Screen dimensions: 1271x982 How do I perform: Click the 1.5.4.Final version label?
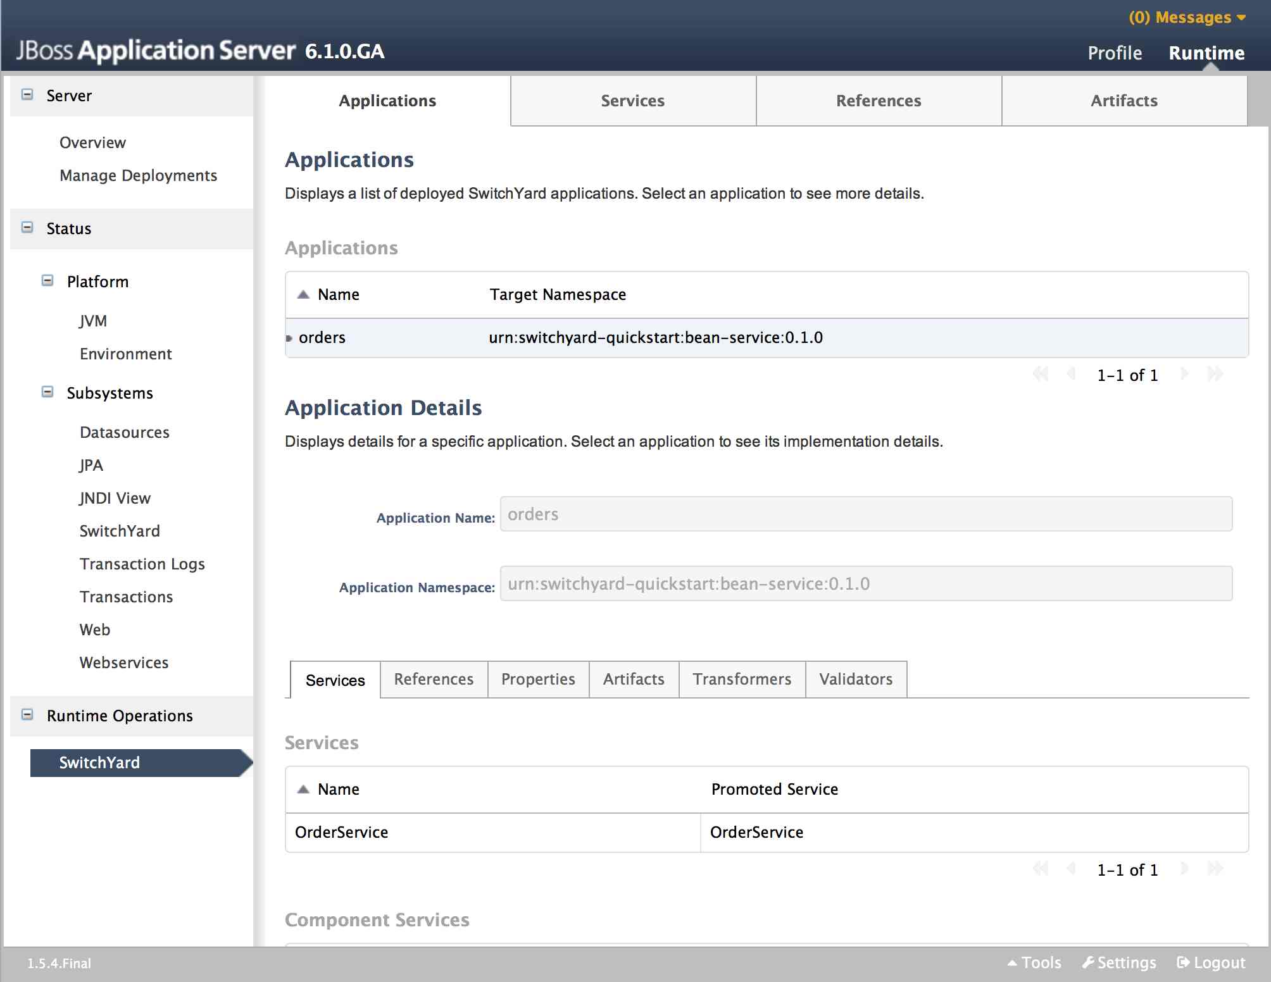pyautogui.click(x=59, y=964)
